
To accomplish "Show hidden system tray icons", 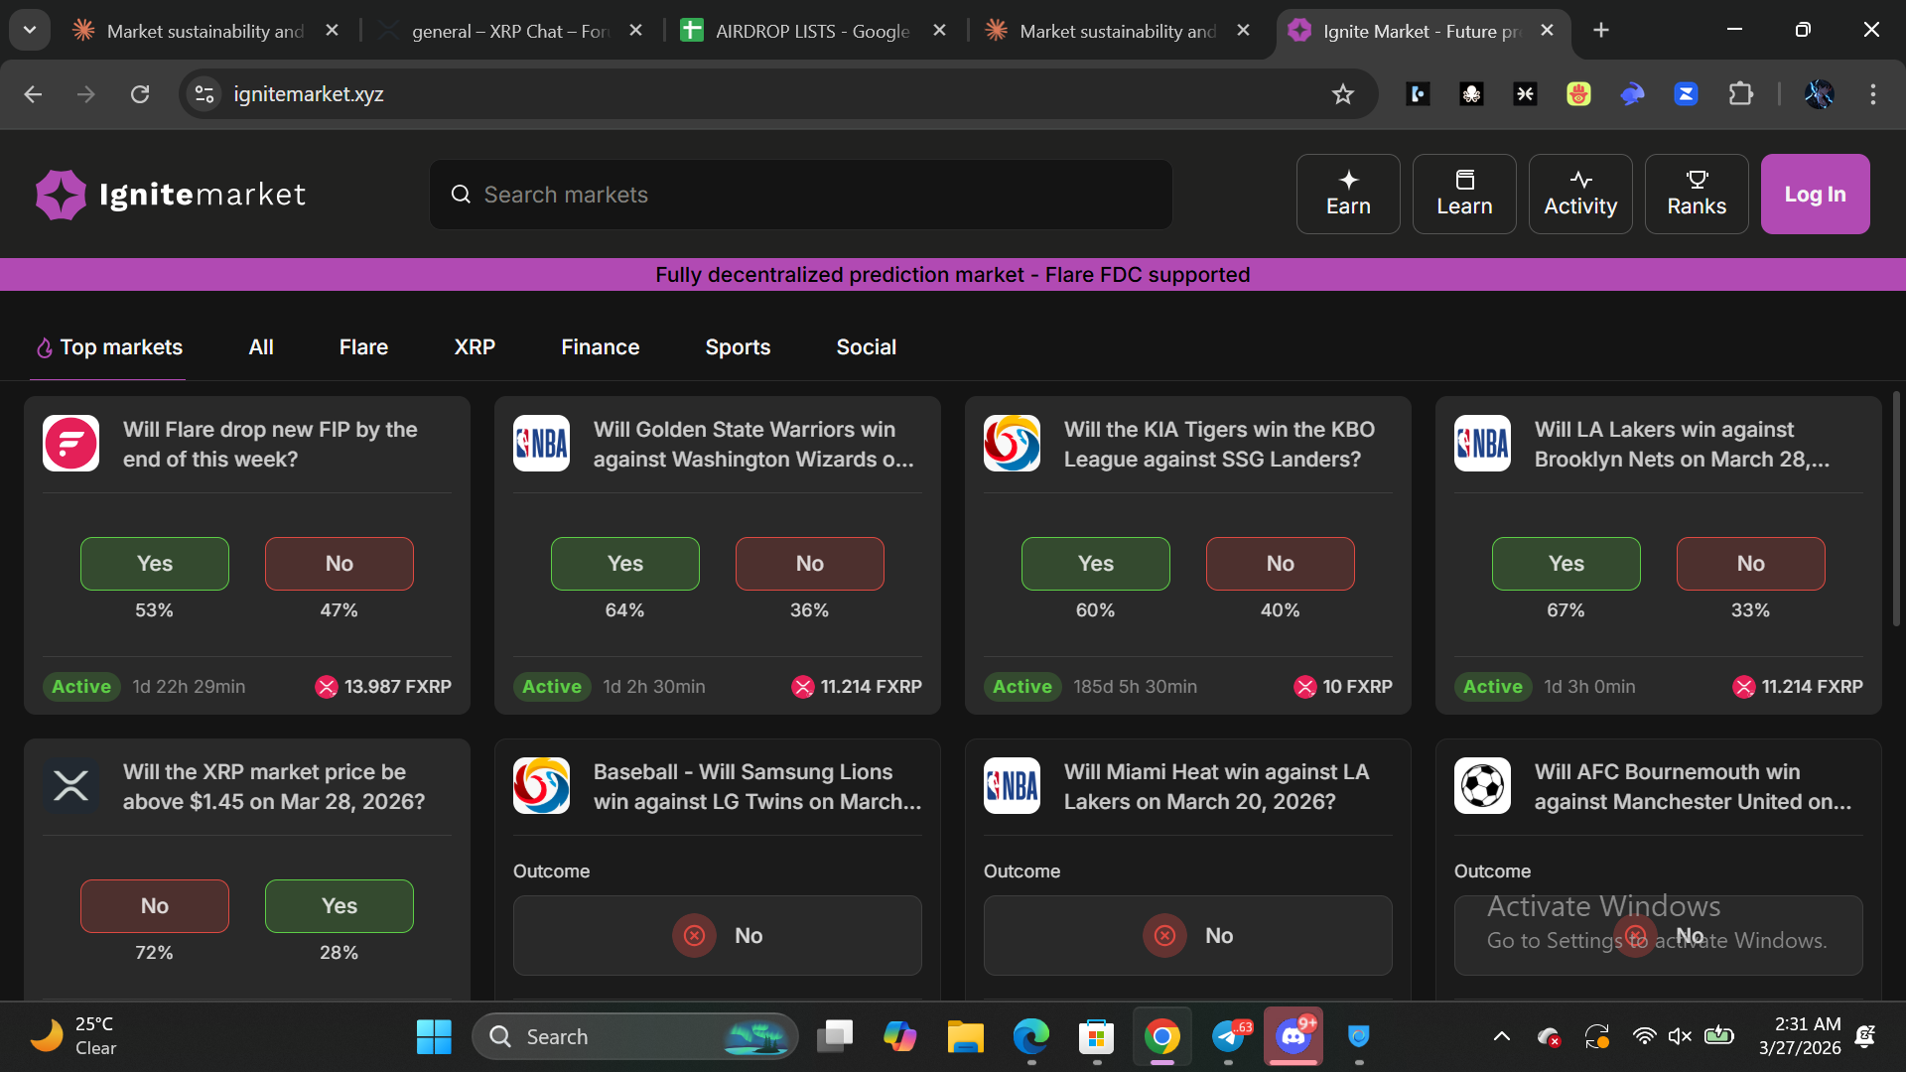I will click(x=1501, y=1036).
